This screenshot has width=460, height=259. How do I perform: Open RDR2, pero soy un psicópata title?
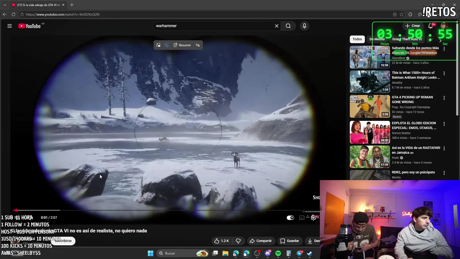413,172
